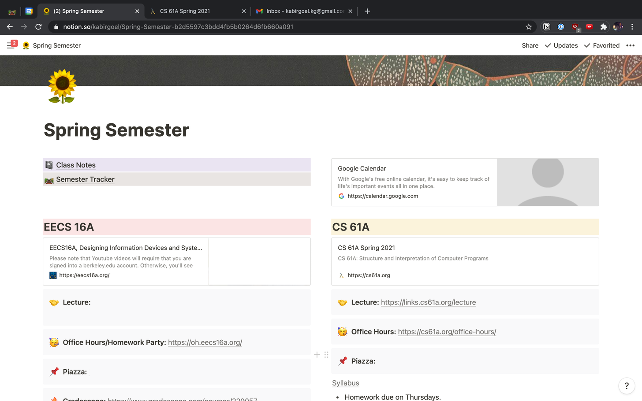
Task: Open the links.cs61a.org/lecture link
Action: tap(428, 302)
